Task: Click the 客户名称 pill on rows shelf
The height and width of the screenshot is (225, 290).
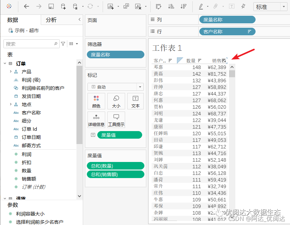Action: [227, 32]
